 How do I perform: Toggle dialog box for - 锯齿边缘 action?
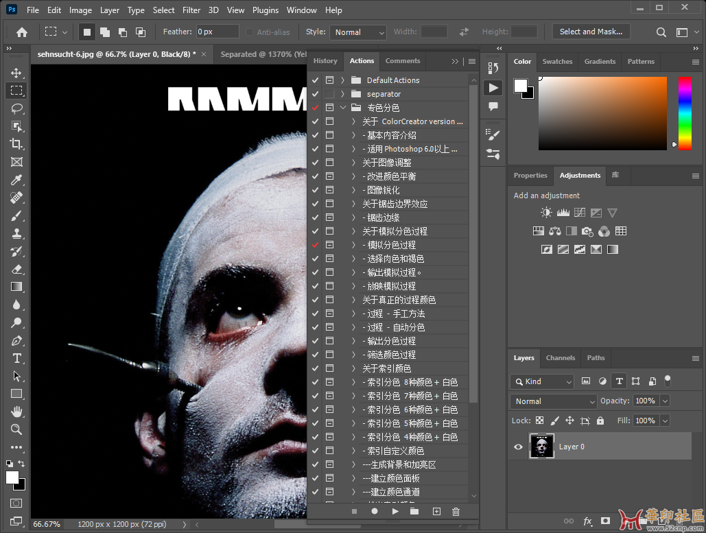pos(329,217)
